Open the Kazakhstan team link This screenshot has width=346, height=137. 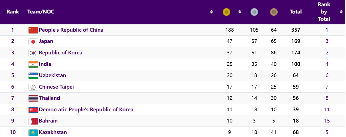(x=53, y=132)
